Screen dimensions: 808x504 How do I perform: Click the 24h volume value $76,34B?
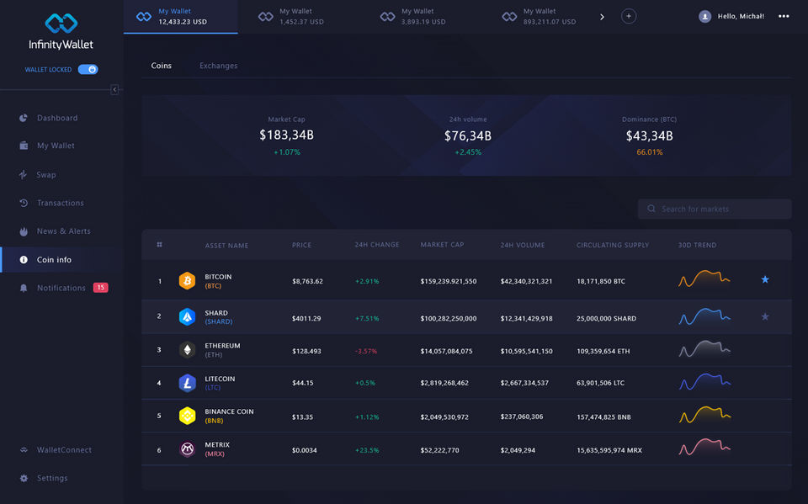point(468,136)
